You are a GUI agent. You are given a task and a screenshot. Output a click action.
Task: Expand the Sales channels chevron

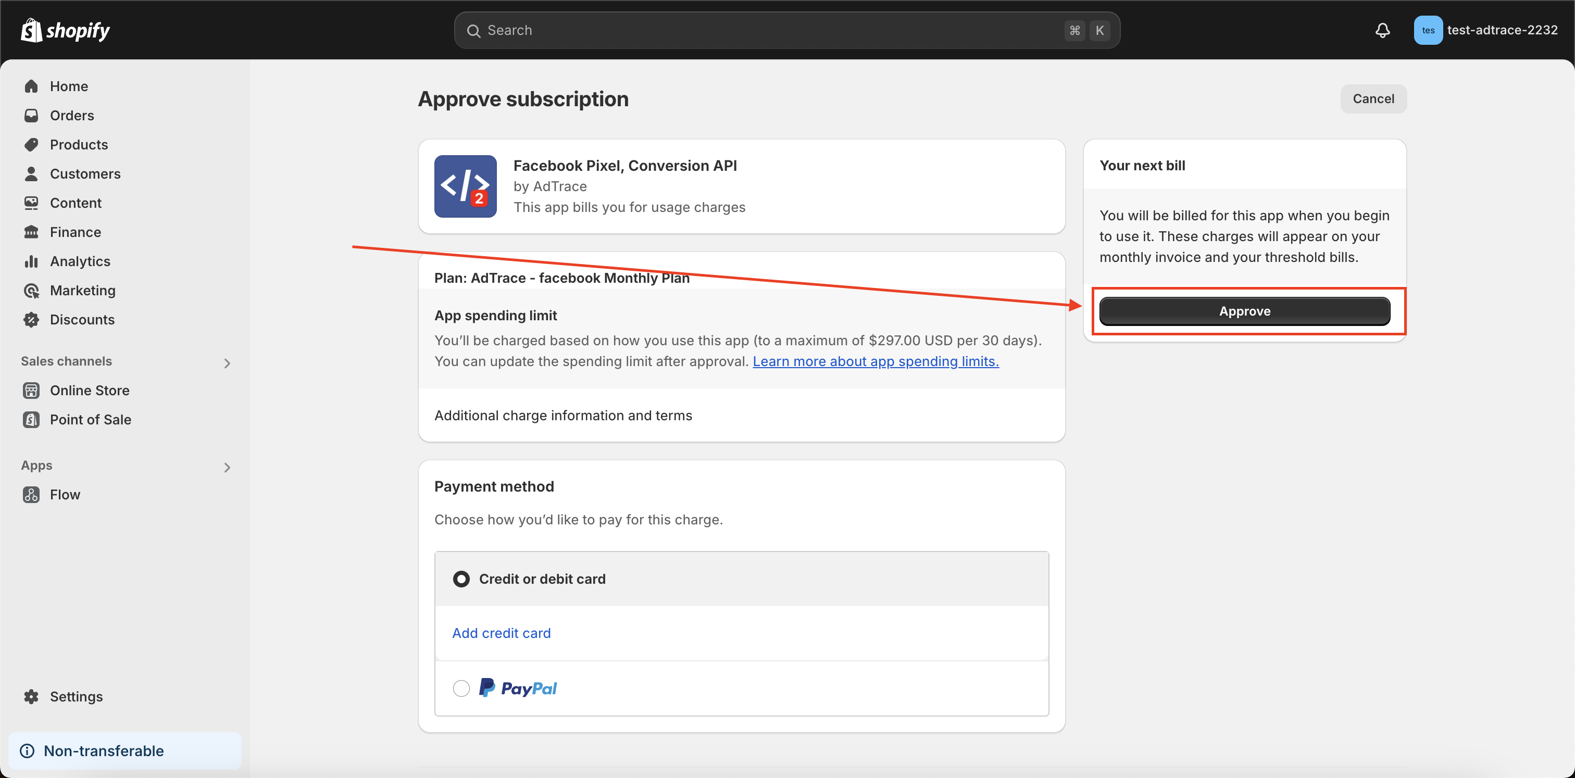pos(227,363)
